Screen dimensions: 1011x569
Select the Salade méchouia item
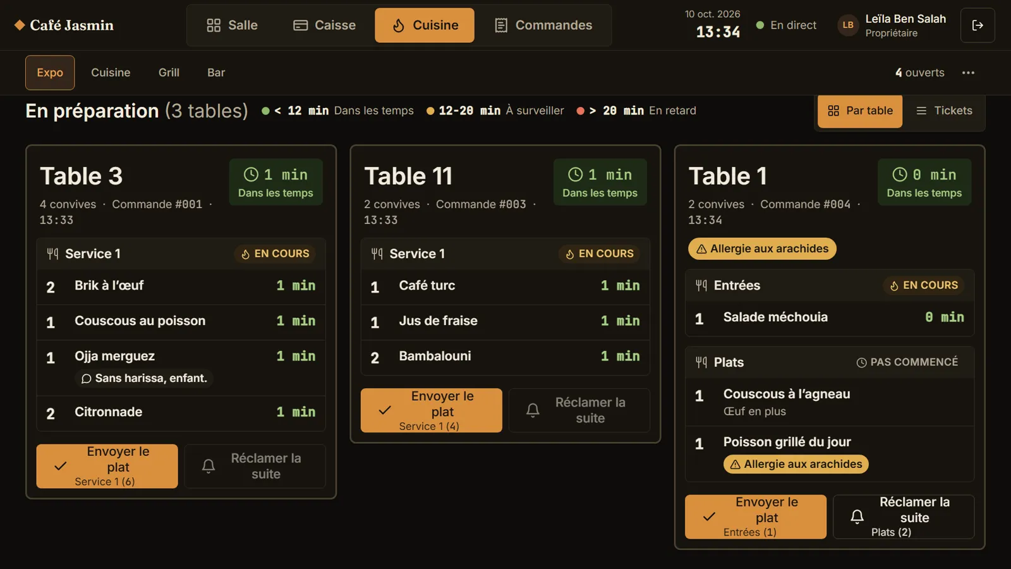point(830,318)
